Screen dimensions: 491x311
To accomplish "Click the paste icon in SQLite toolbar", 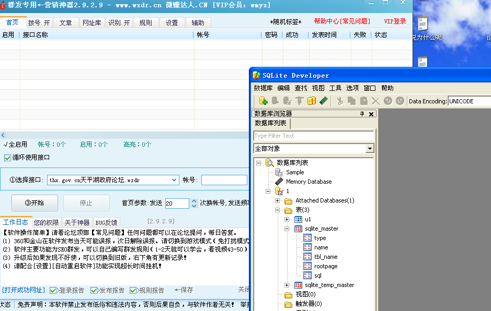I will 364,101.
